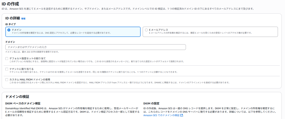Open the 情報 link beside ID の詳細

pyautogui.click(x=23, y=19)
